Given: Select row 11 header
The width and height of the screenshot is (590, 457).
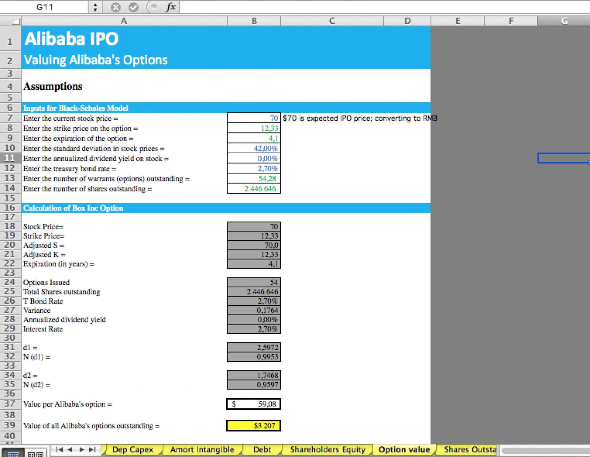Looking at the screenshot, I should click(x=10, y=158).
